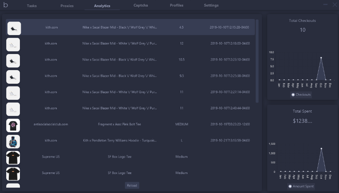
Task: Click thumbnail of second SF Box Logo Tee
Action: (13, 174)
